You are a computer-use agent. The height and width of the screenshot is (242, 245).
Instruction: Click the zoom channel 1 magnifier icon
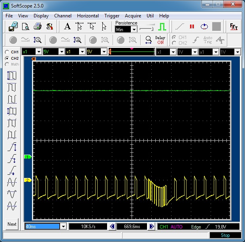pos(38,40)
